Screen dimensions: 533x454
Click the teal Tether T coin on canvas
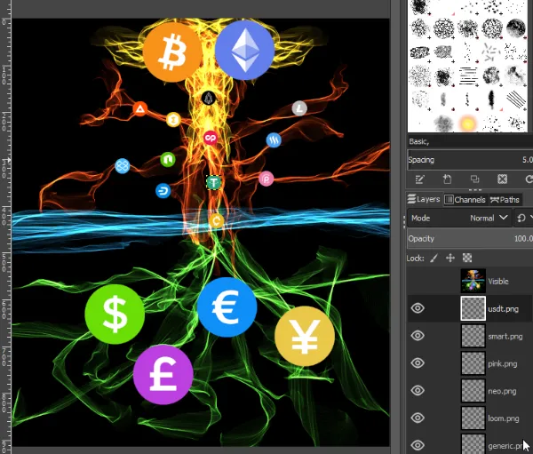click(x=213, y=183)
